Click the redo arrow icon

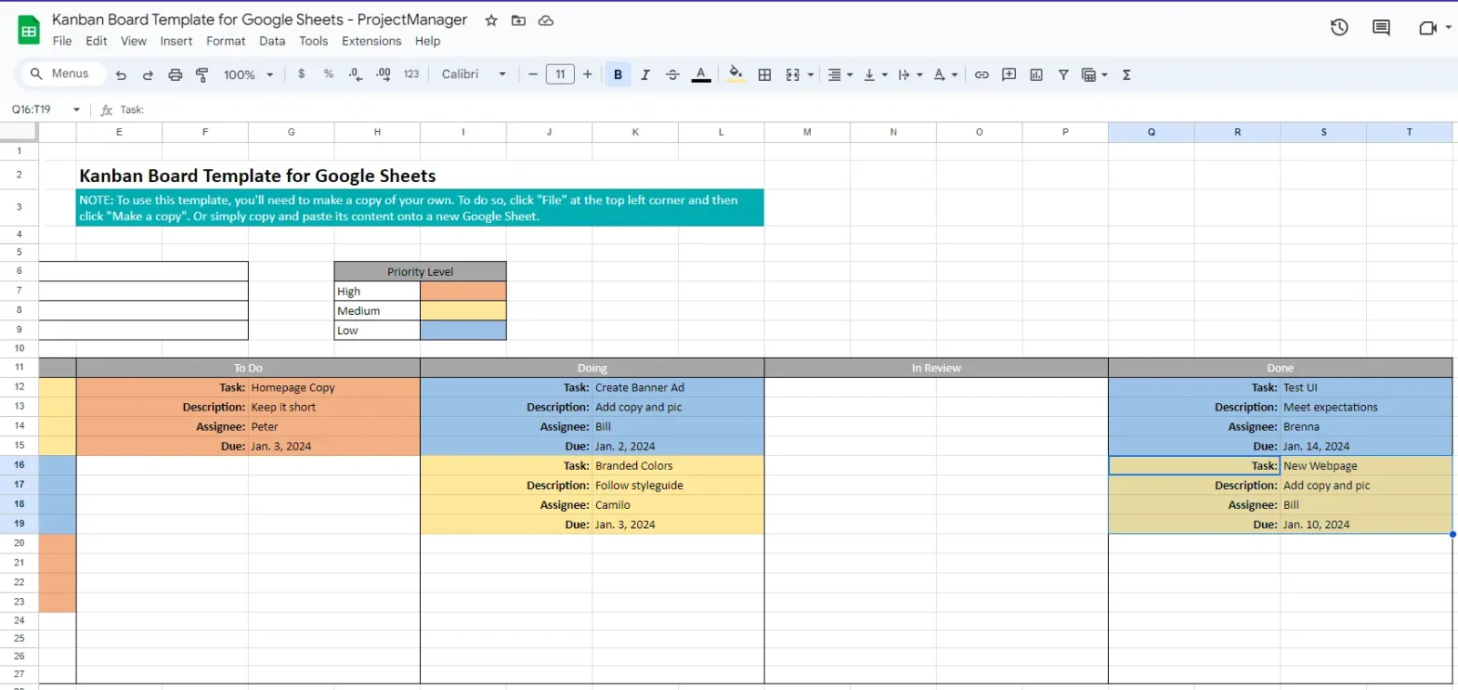tap(148, 75)
